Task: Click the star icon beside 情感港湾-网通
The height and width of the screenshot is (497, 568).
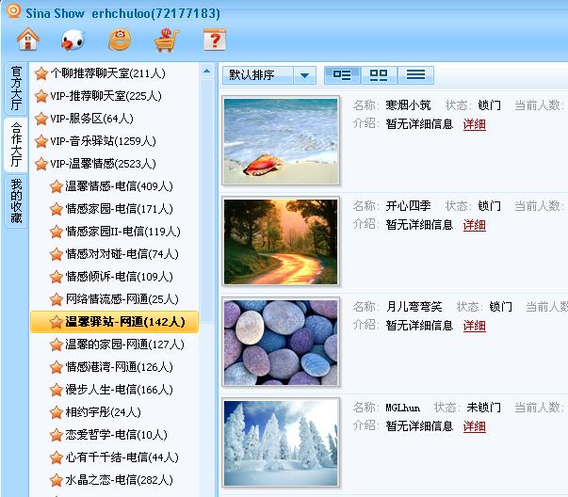Action: (x=57, y=367)
